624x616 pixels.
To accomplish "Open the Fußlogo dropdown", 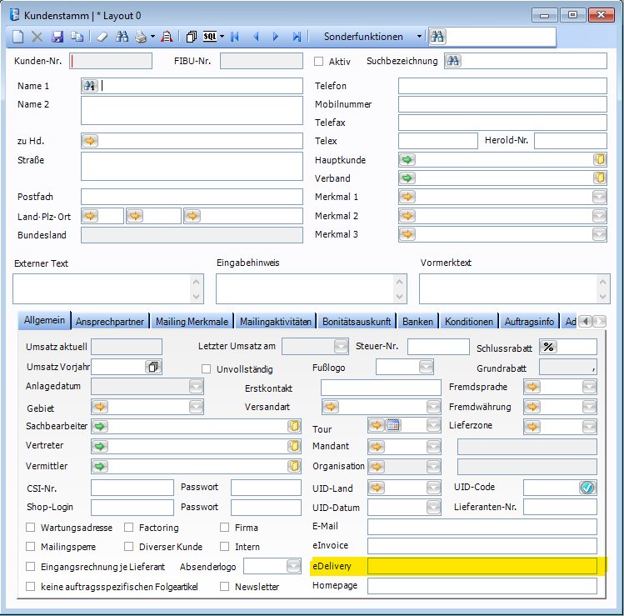I will [426, 367].
